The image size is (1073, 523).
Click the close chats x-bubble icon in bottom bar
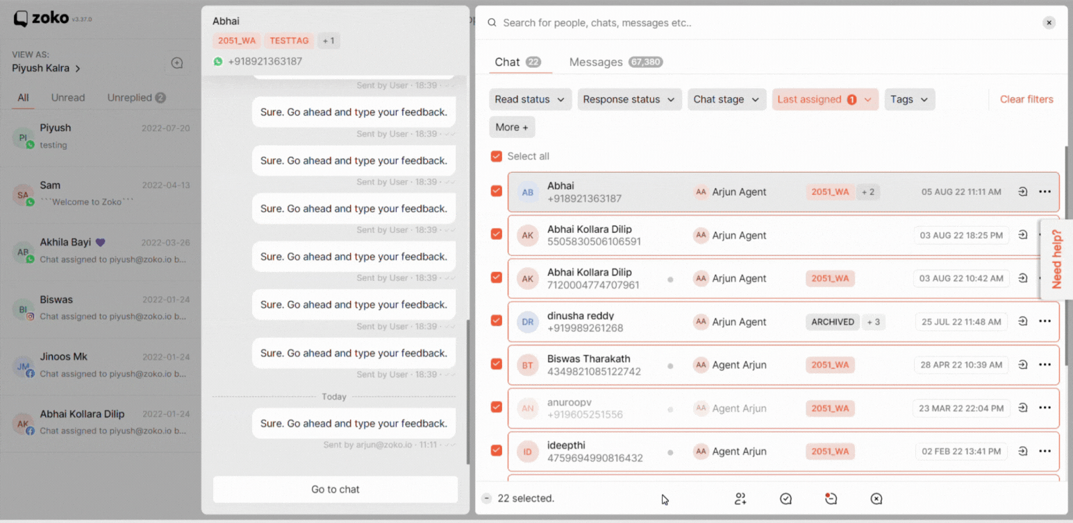(x=876, y=499)
